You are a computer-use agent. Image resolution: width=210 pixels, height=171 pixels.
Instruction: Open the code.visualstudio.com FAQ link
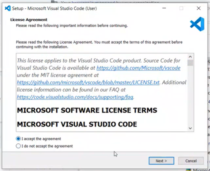pyautogui.click(x=75, y=97)
